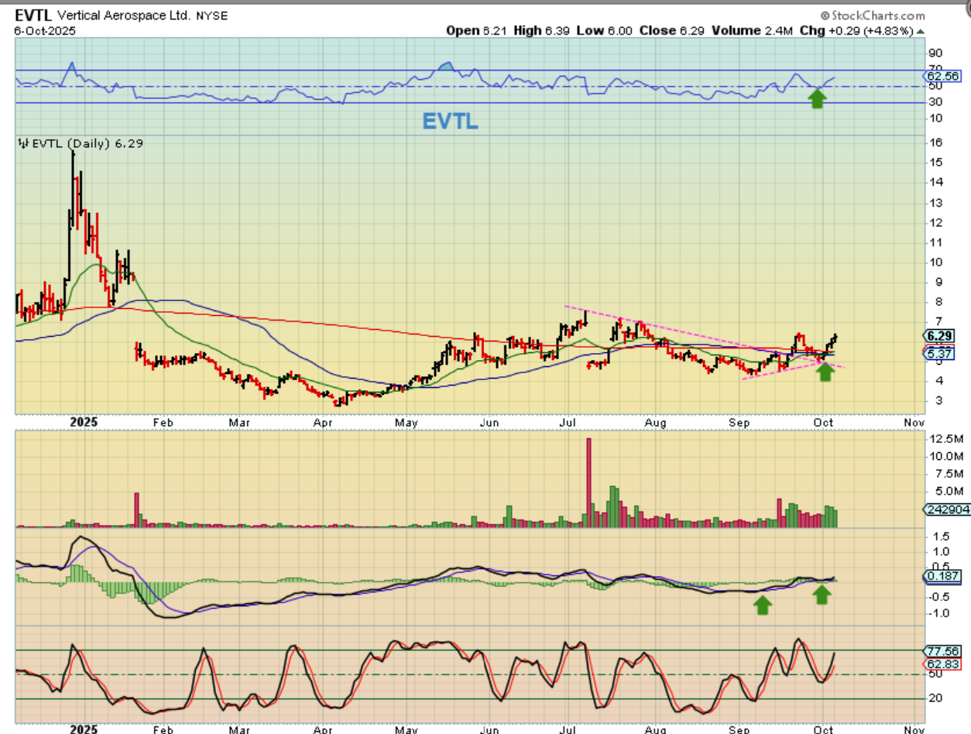Click the October green arrow on the MACD panel

pyautogui.click(x=822, y=594)
